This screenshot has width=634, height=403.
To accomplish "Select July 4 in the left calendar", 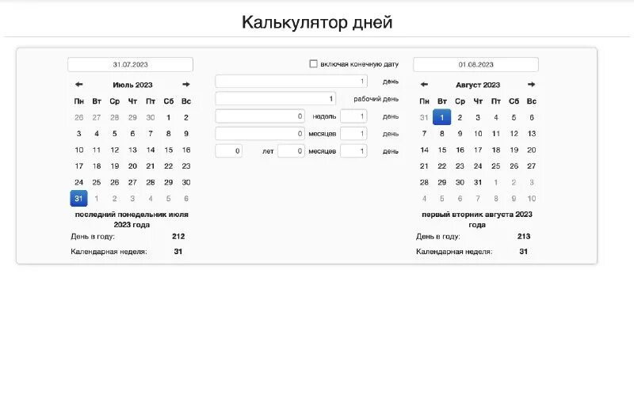I will 97,134.
